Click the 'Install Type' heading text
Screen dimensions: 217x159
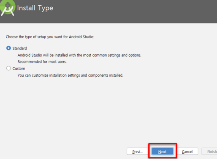point(35,8)
